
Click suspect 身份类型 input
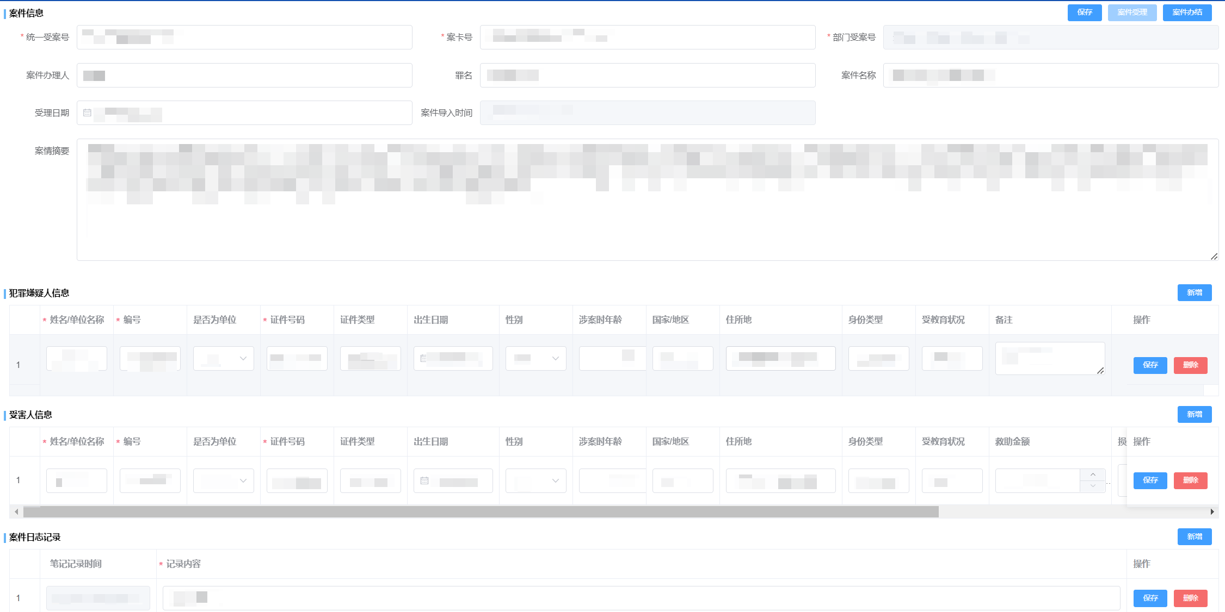pyautogui.click(x=879, y=358)
